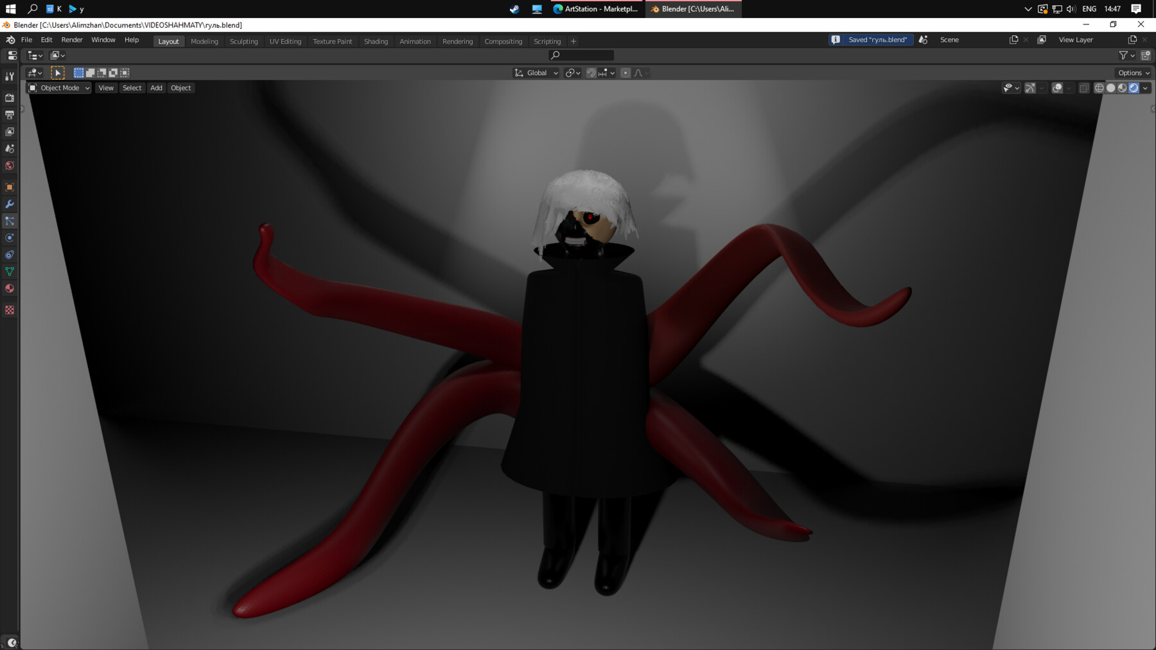This screenshot has width=1156, height=650.
Task: Choose the Set New Selection mode icon
Action: click(79, 73)
